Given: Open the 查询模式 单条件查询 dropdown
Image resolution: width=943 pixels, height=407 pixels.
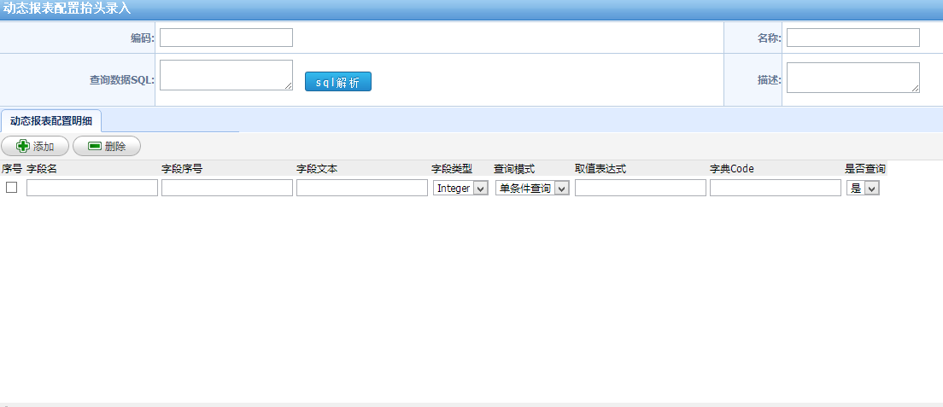Looking at the screenshot, I should pos(532,189).
